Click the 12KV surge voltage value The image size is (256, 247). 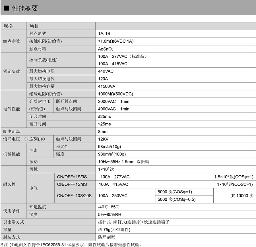point(103,139)
